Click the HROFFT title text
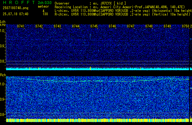 19,2
